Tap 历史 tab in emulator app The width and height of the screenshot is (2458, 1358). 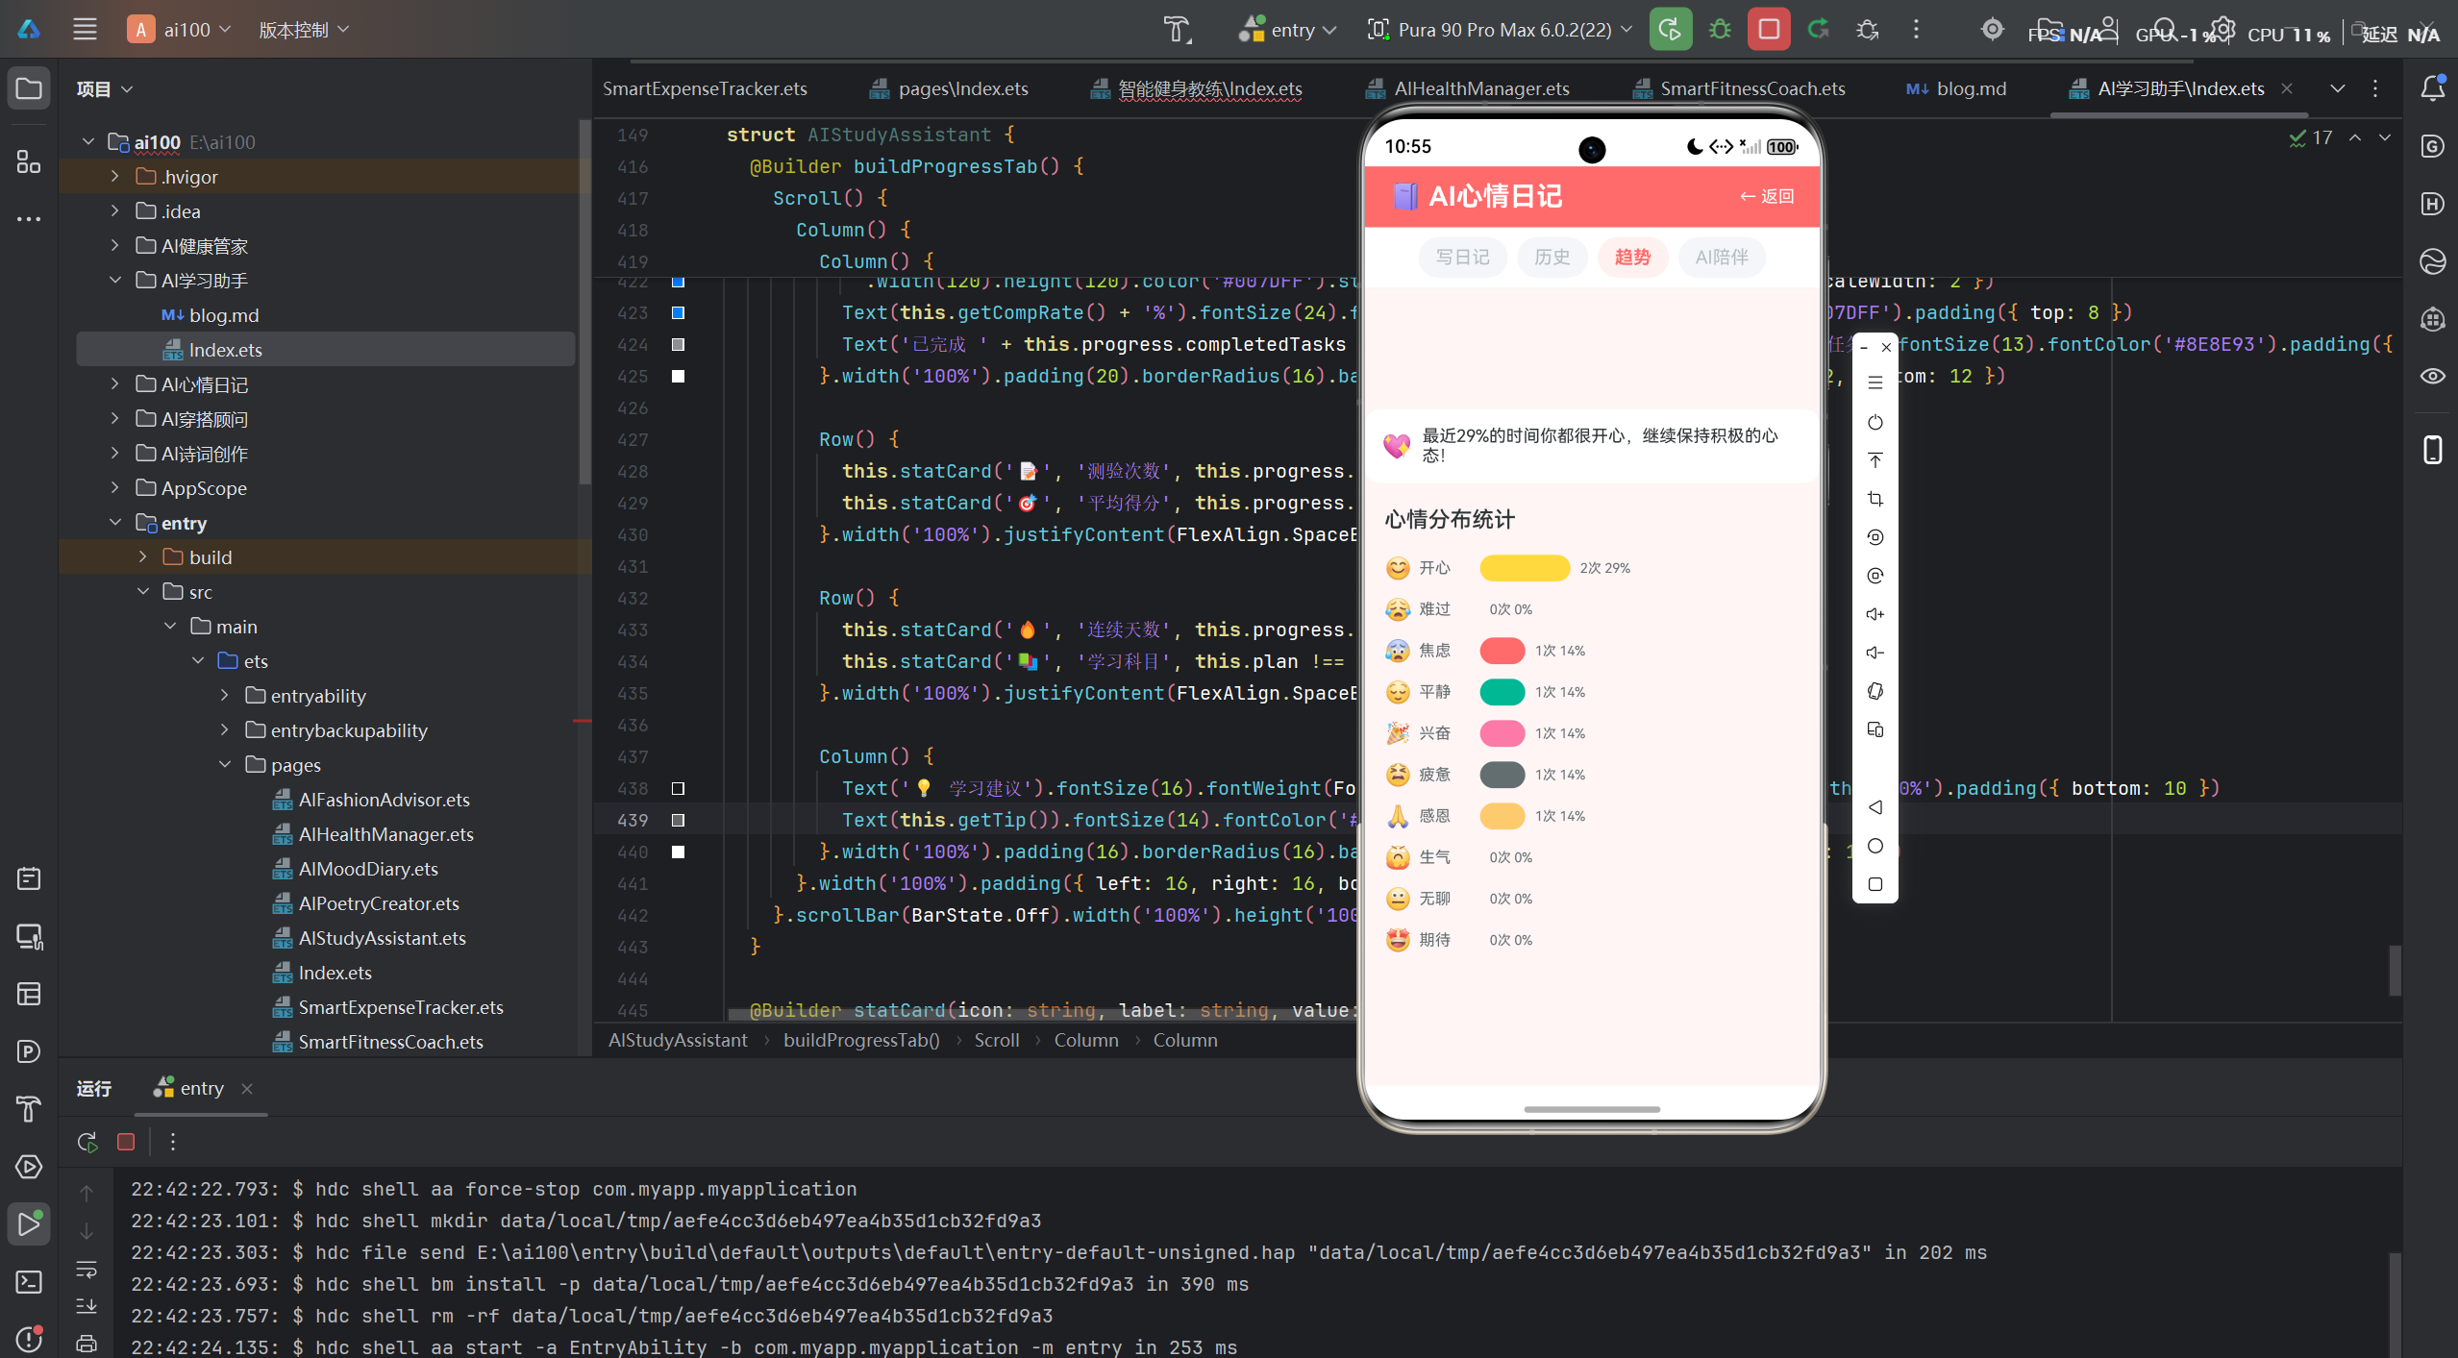pyautogui.click(x=1552, y=258)
